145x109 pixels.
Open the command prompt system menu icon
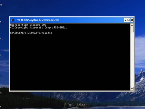(12, 20)
